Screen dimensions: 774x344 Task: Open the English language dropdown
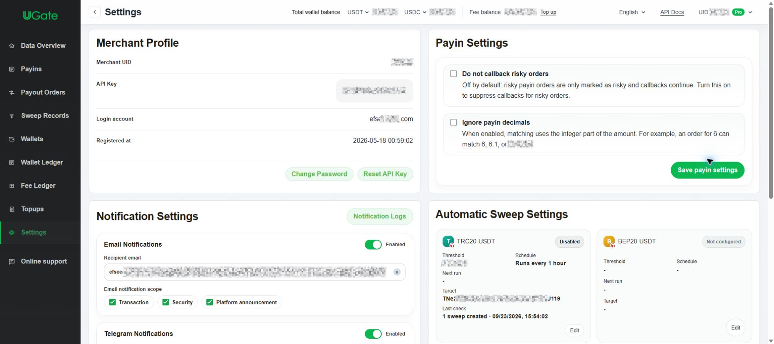[x=632, y=12]
